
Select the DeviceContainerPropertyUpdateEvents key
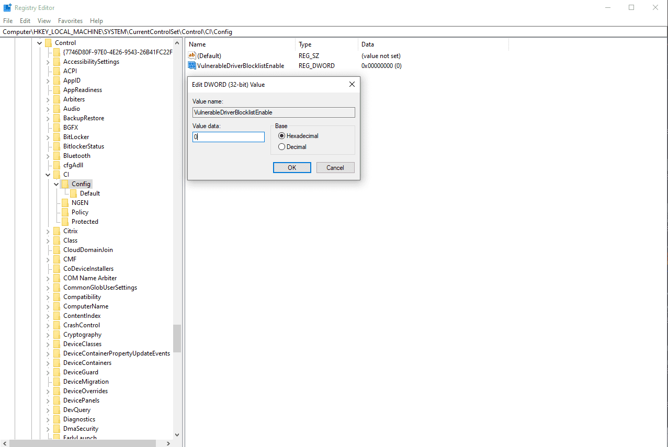click(117, 353)
